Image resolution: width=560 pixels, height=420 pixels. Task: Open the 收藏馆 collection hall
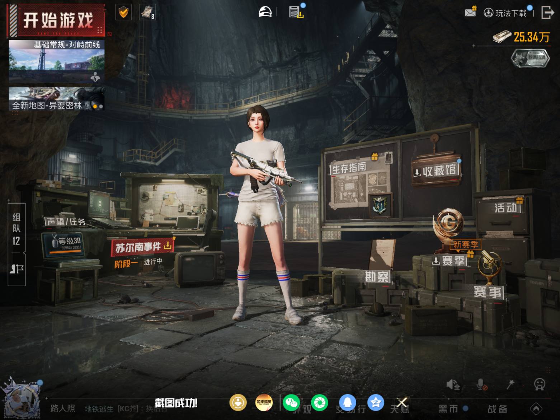(x=436, y=171)
